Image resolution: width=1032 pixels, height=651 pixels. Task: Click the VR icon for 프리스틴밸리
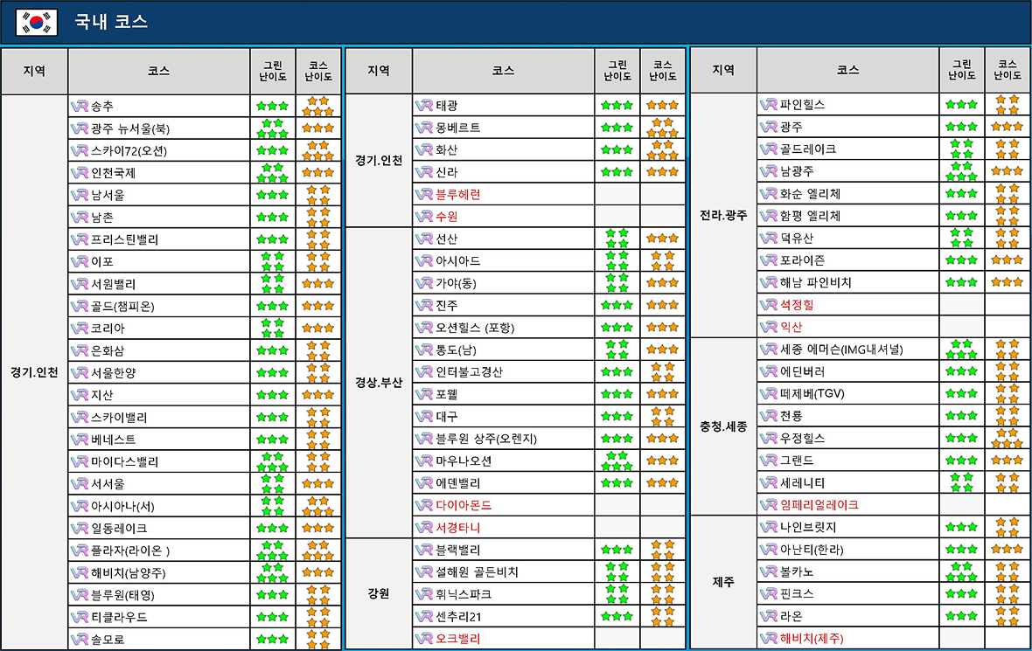(80, 239)
